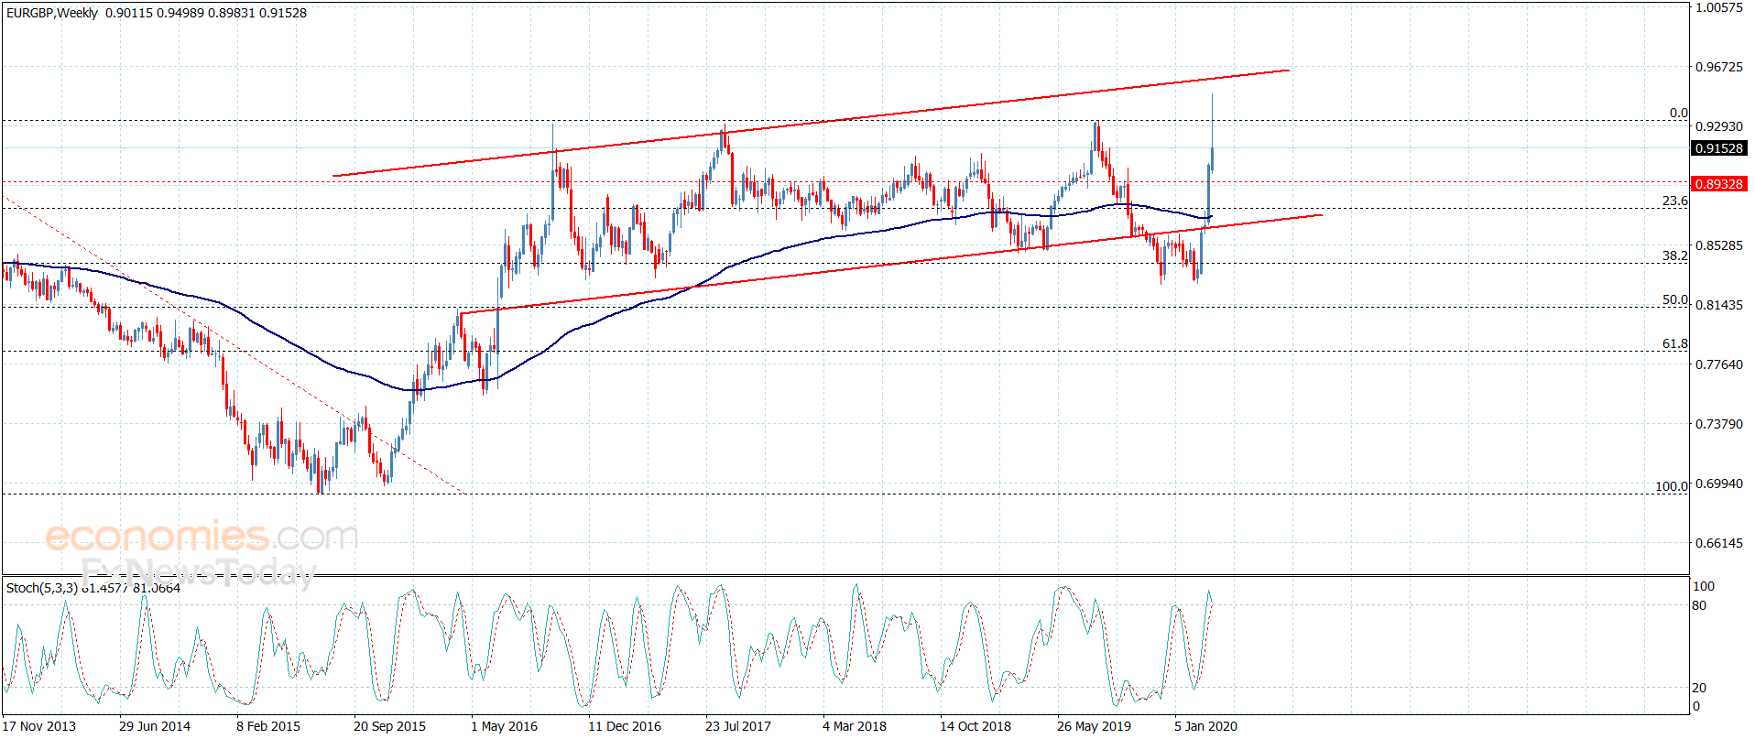Click the 20 Sep 2015 date label
This screenshot has height=739, width=1755.
(x=389, y=726)
